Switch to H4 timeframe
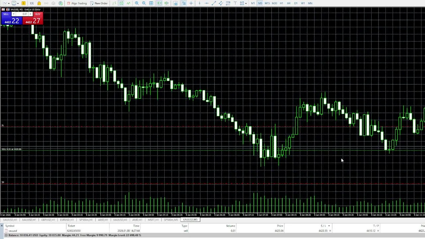 tap(289, 3)
